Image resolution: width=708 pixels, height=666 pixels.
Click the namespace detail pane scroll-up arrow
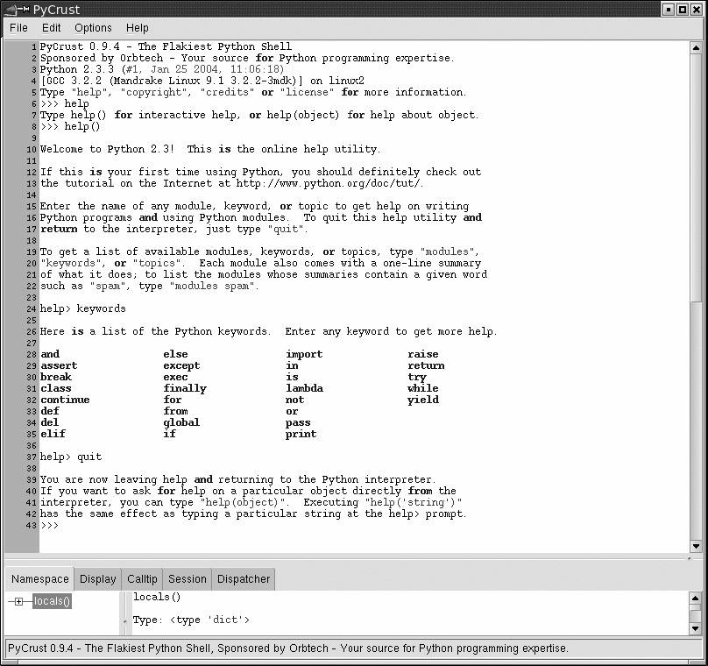click(x=695, y=598)
